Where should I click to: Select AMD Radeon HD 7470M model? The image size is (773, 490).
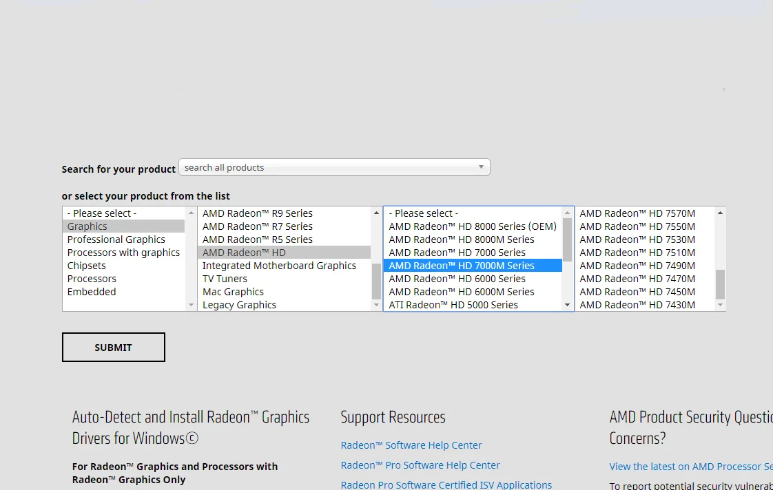tap(645, 278)
